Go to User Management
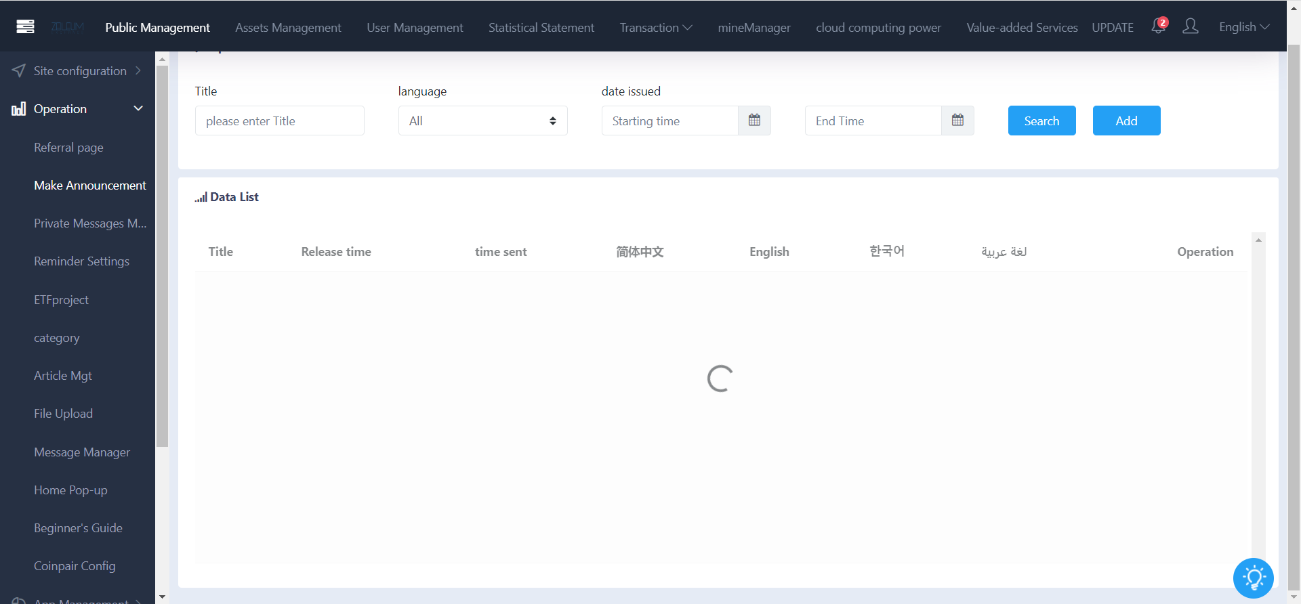1301x604 pixels. 415,27
